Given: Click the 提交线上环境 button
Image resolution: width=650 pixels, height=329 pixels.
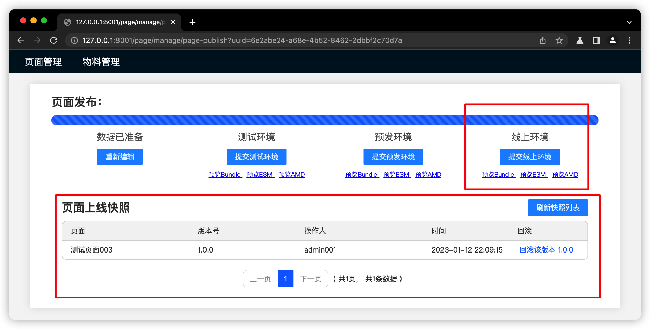Looking at the screenshot, I should click(529, 157).
